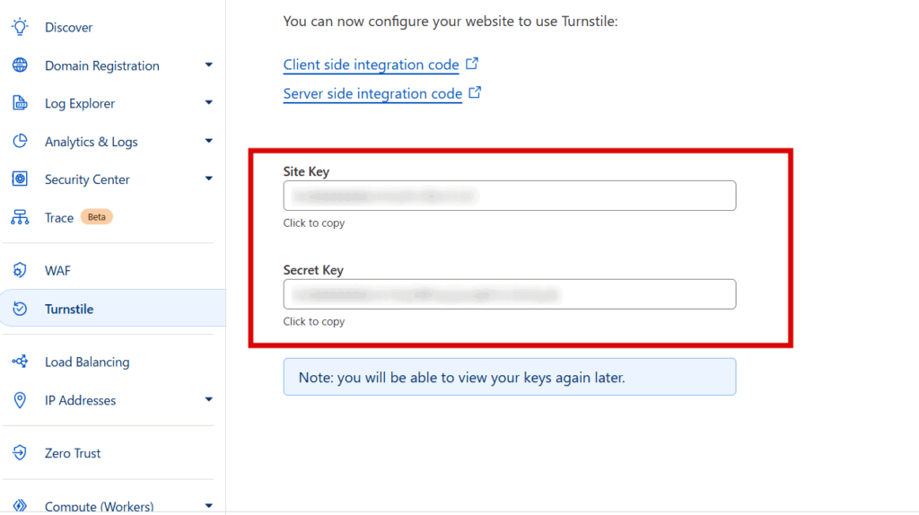Expand the Domain Registration submenu arrow
The width and height of the screenshot is (919, 515).
(209, 65)
